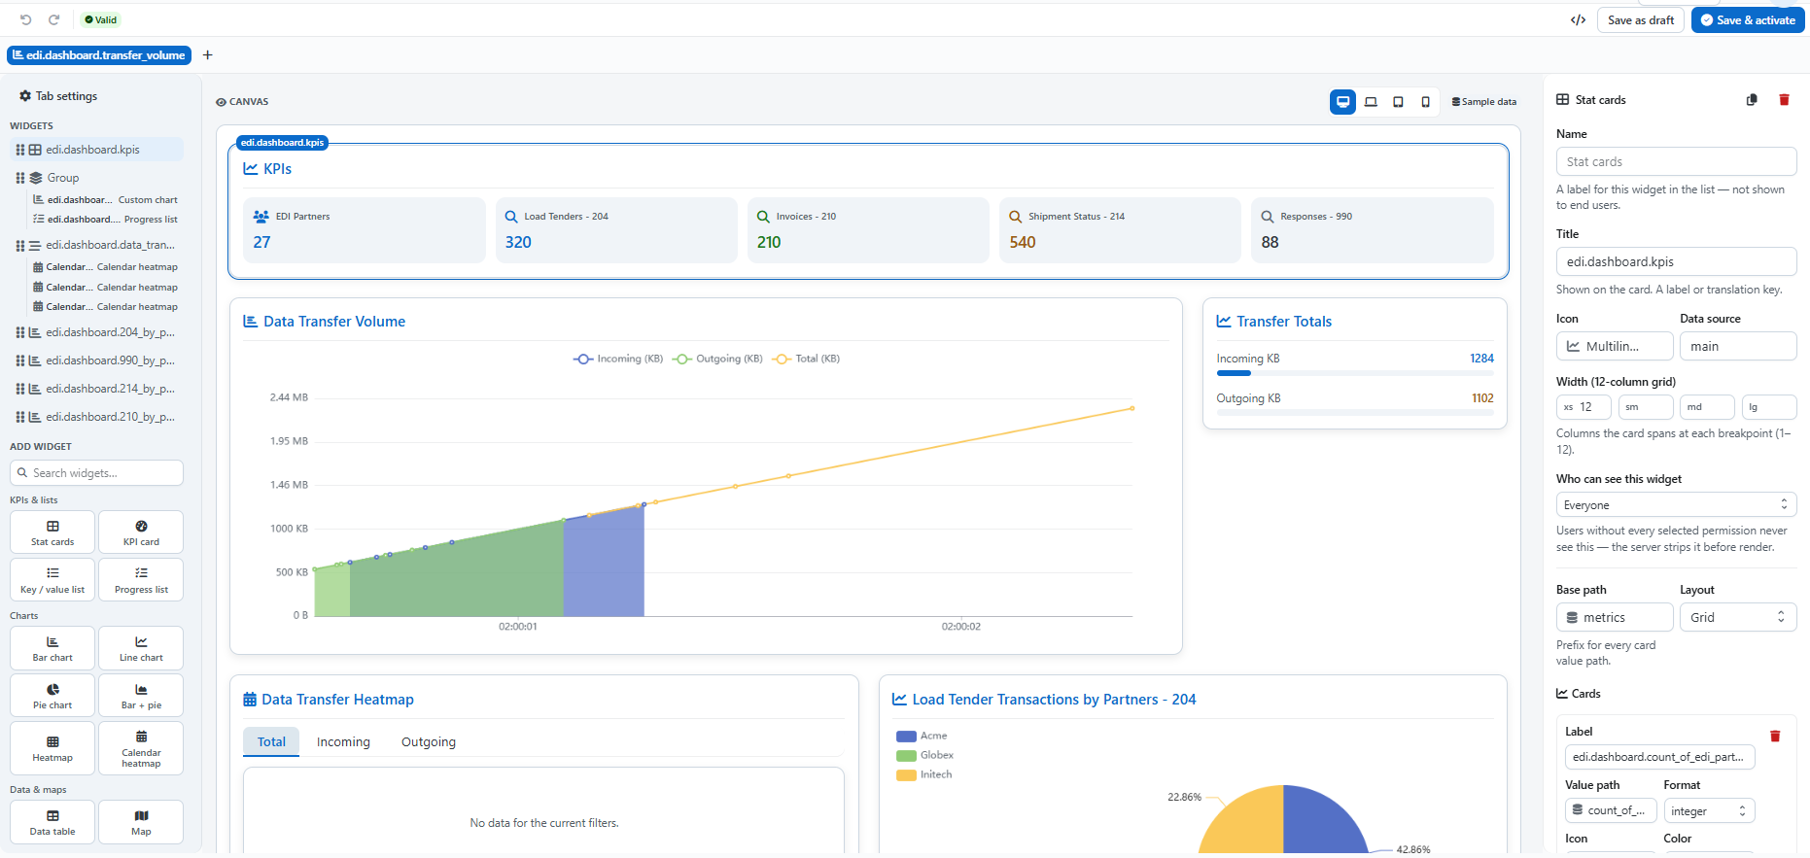
Task: Add a Data table widget
Action: 52,821
